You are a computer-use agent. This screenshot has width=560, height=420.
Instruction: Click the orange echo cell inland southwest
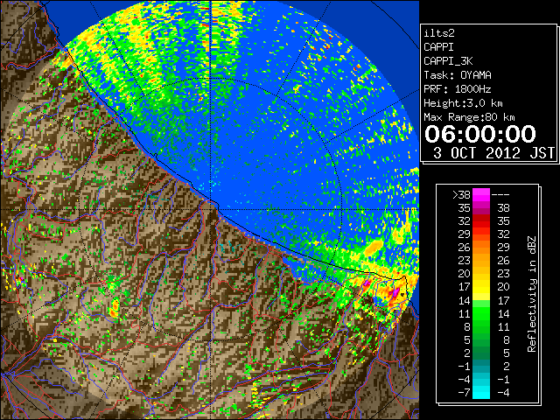click(115, 309)
